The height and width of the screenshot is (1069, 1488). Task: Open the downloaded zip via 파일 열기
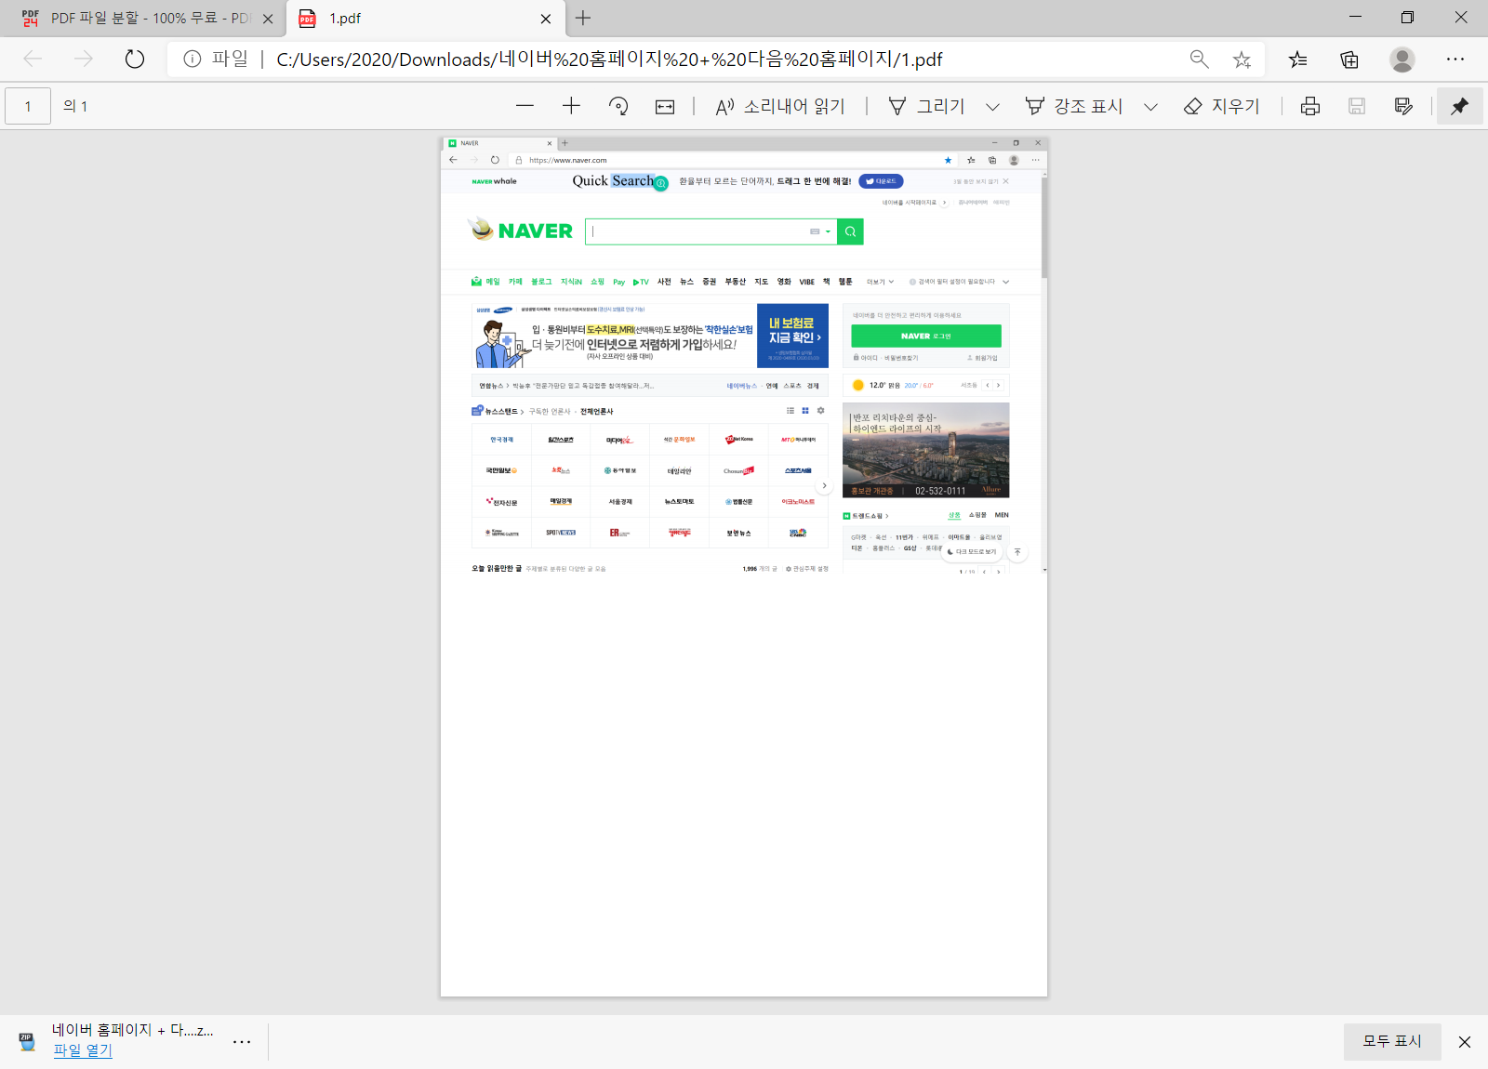tap(82, 1050)
